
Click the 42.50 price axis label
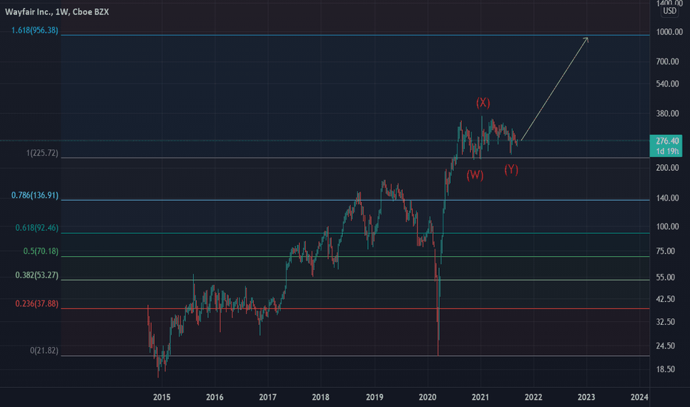[x=666, y=299]
